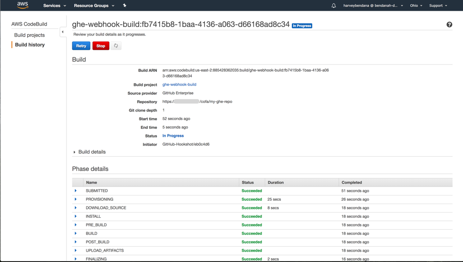Click the build ID page title

pyautogui.click(x=181, y=24)
